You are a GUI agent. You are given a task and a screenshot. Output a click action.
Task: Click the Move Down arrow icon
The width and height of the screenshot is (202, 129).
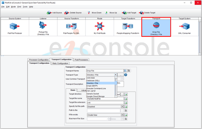[x=89, y=13]
